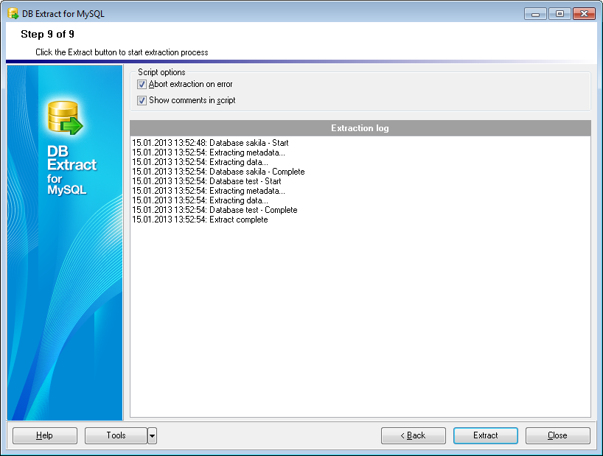Click the 'Script options' group label
603x456 pixels.
161,72
